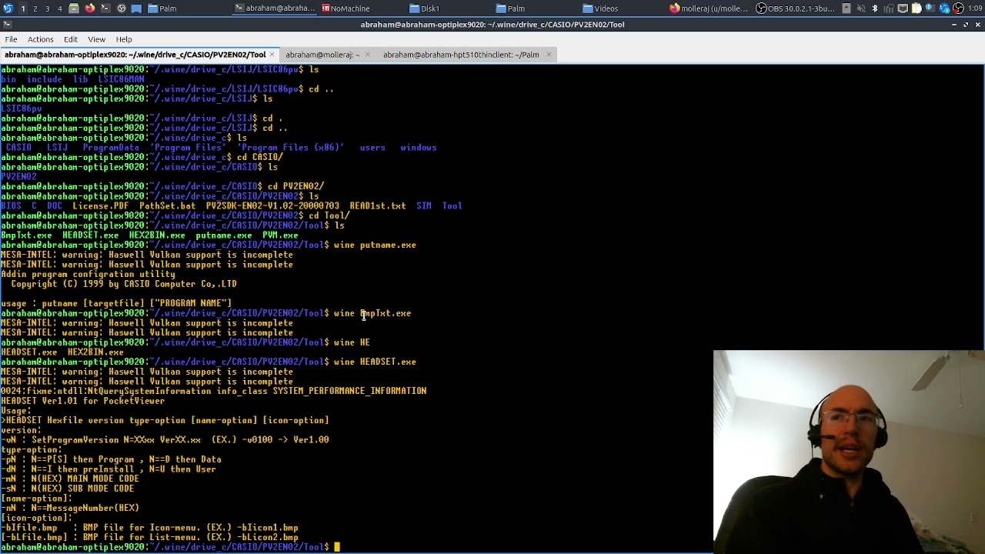Click the muted volume tray icon
The height and width of the screenshot is (554, 985).
click(x=861, y=8)
